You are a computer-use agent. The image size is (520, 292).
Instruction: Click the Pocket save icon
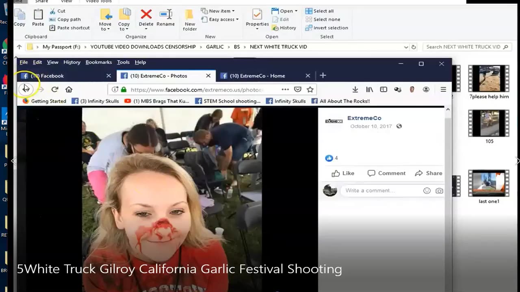[298, 90]
